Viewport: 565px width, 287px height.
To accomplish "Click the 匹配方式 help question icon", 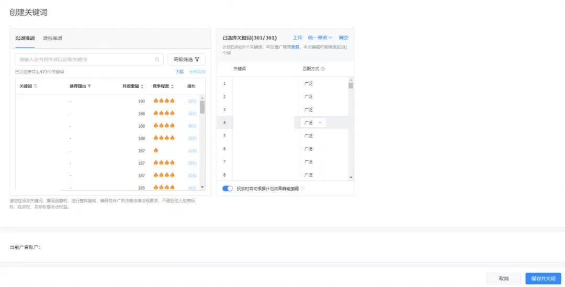I will tap(323, 69).
